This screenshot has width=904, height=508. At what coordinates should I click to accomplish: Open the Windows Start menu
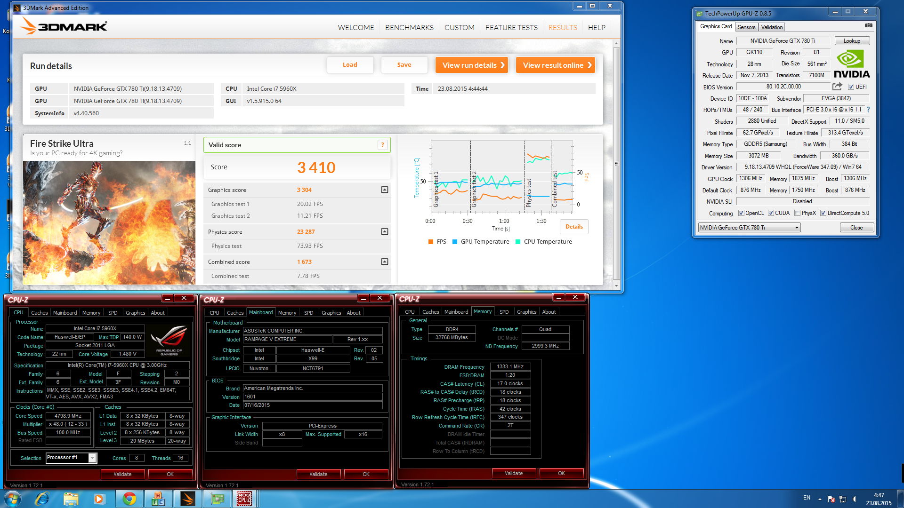tap(12, 499)
